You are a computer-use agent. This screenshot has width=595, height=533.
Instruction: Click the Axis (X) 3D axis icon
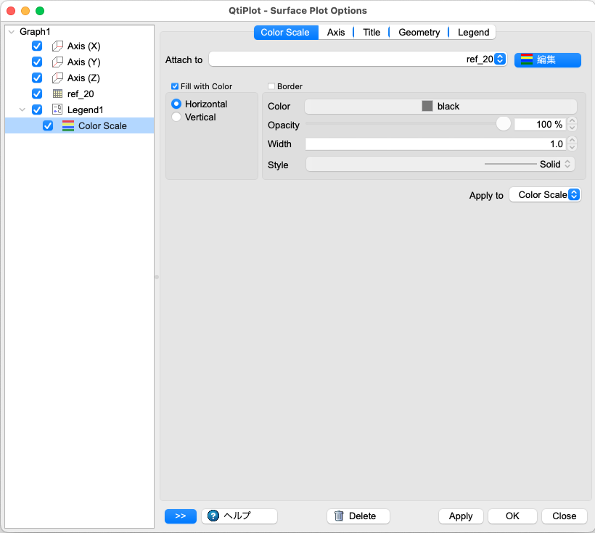click(x=57, y=46)
